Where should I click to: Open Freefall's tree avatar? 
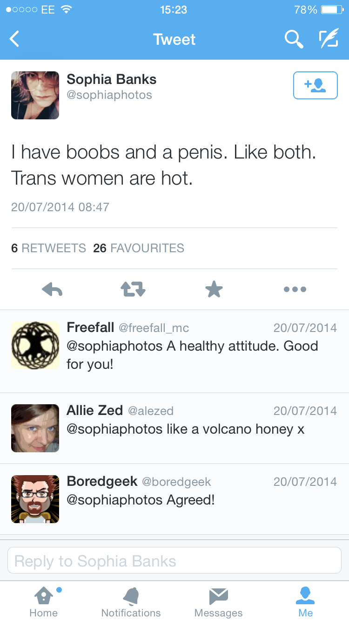click(x=35, y=346)
